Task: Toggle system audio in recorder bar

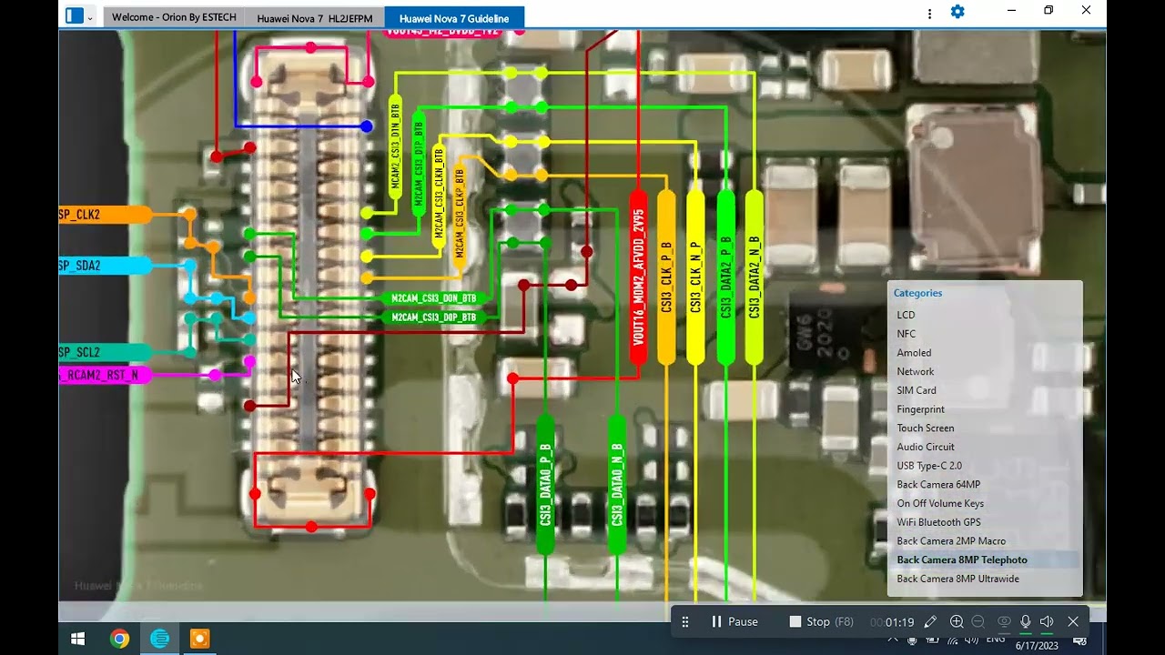Action: (x=1047, y=622)
